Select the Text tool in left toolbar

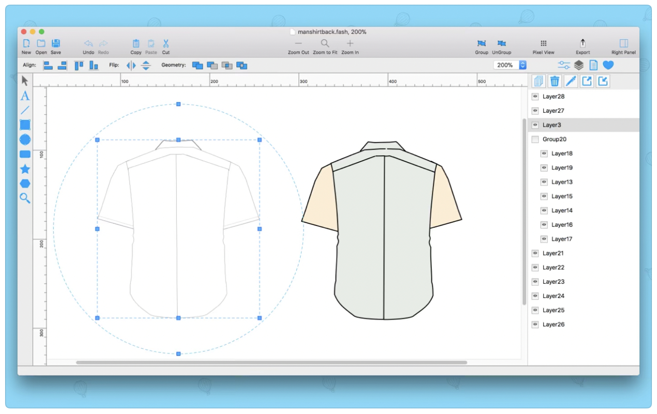click(25, 96)
